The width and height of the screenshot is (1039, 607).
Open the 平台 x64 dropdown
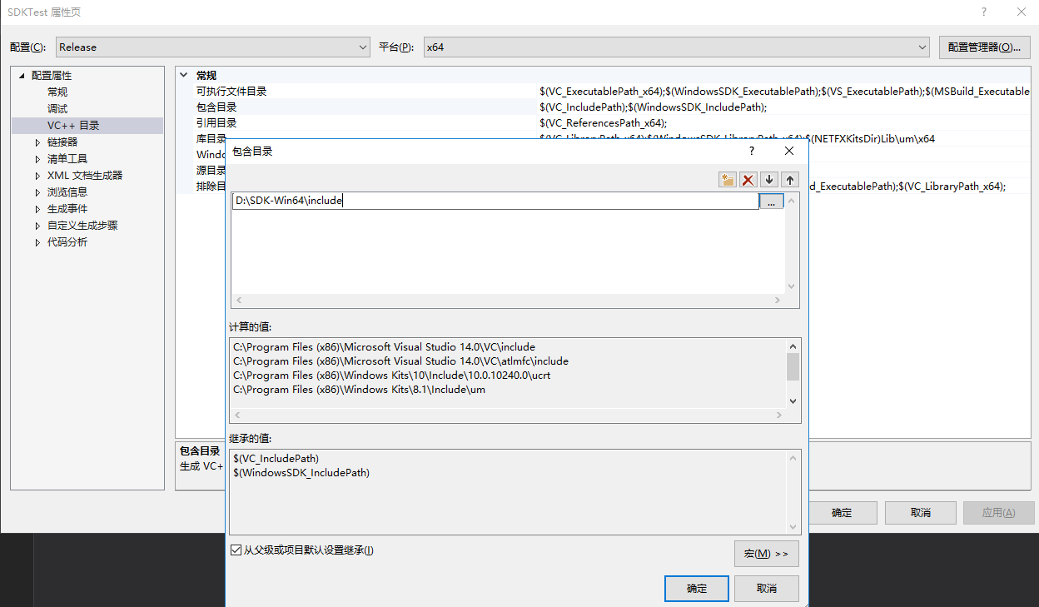click(676, 47)
